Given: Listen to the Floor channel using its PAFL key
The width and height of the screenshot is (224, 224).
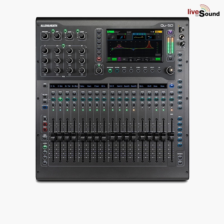Looking at the screenshot, I should tap(97, 105).
